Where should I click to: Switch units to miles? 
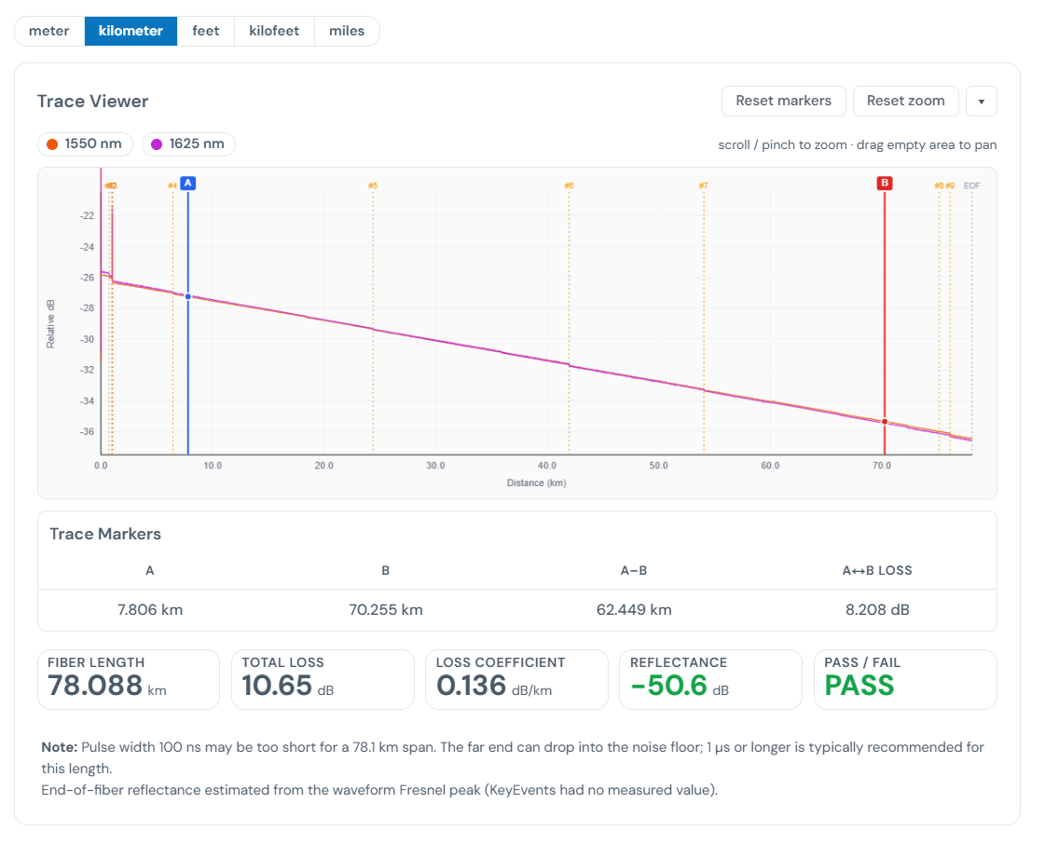click(347, 32)
